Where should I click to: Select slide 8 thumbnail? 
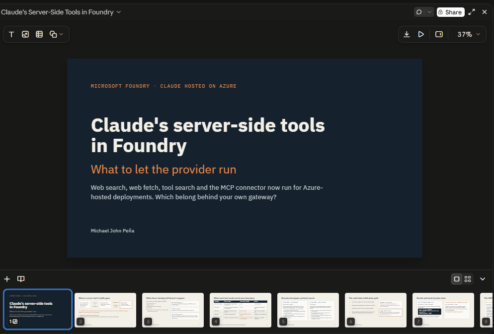[487, 310]
